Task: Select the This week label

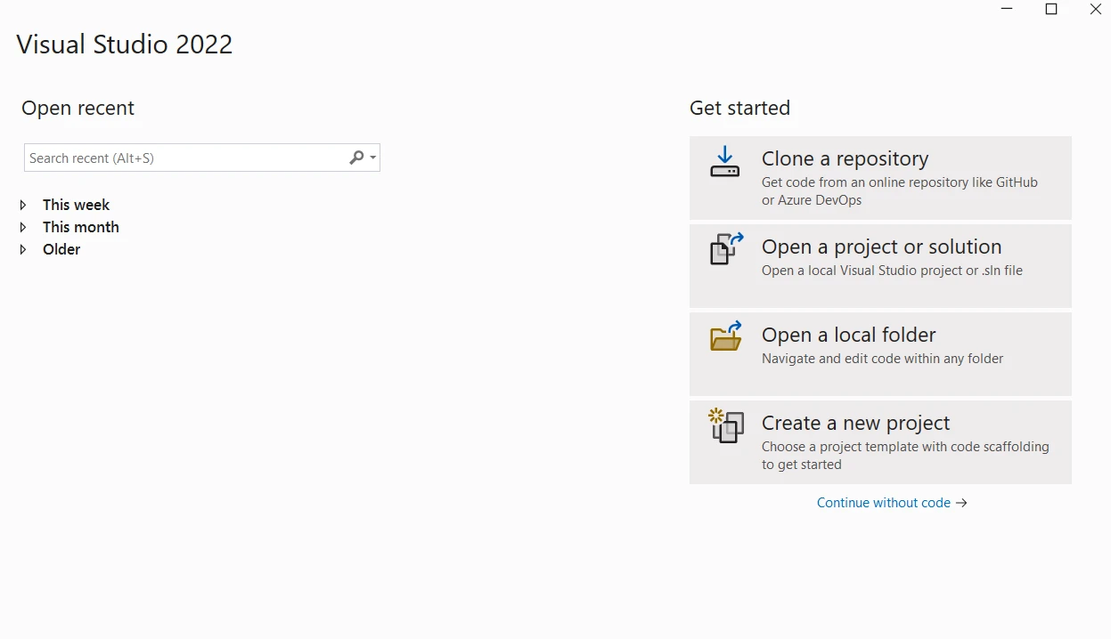Action: (76, 205)
